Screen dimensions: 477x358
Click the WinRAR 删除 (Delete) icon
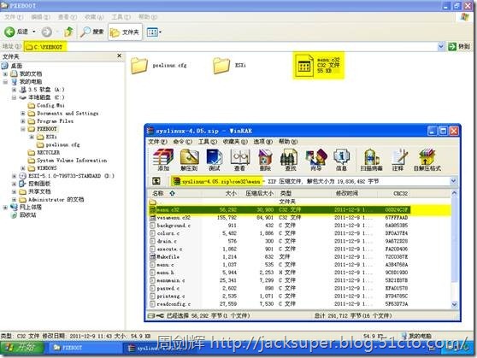tap(265, 160)
